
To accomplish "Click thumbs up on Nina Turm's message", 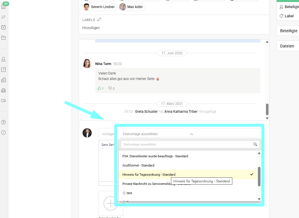I will [100, 89].
